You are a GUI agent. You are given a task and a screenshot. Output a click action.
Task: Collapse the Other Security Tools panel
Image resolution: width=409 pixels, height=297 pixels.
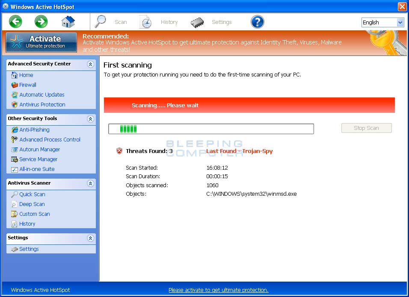point(90,119)
